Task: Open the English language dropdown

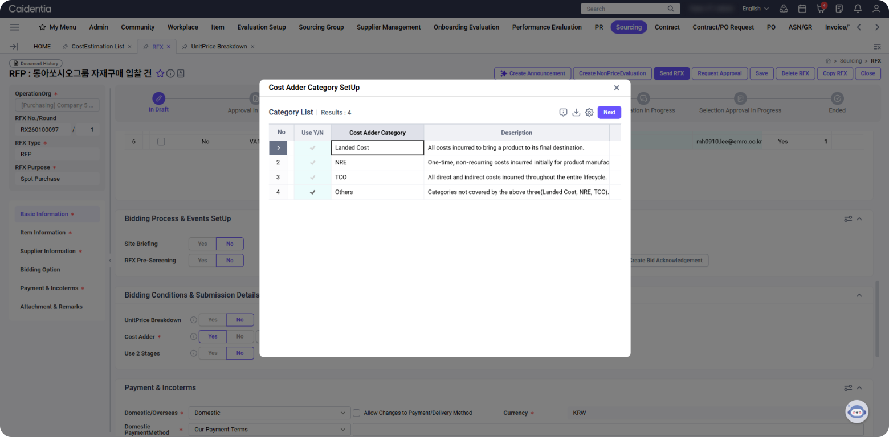Action: 755,9
